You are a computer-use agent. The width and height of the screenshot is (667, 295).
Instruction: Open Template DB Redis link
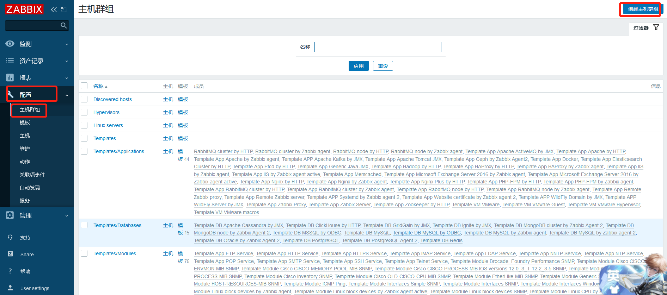pyautogui.click(x=441, y=240)
